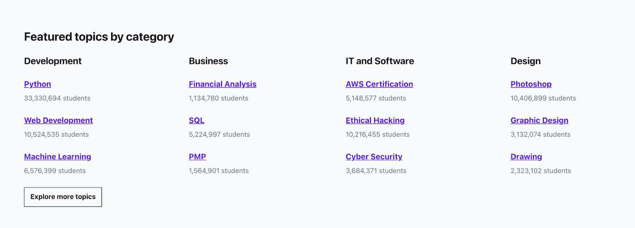This screenshot has height=228, width=635.
Task: Go to the Cyber Security topic
Action: (374, 157)
